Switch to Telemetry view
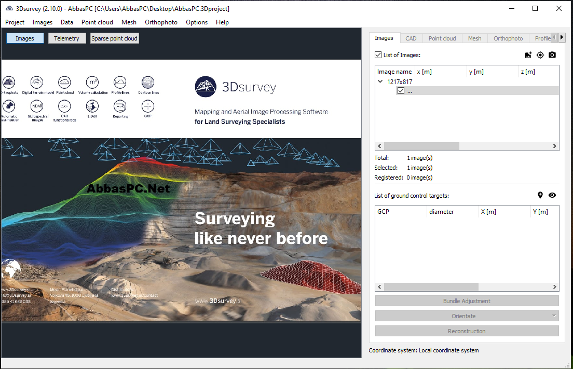Image resolution: width=573 pixels, height=369 pixels. point(66,38)
